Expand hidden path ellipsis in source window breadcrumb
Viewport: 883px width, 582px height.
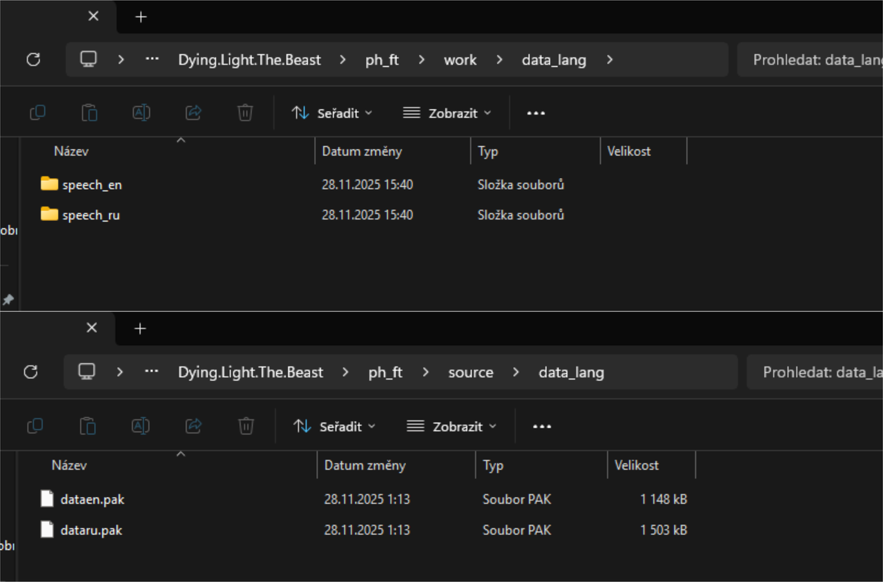click(152, 372)
